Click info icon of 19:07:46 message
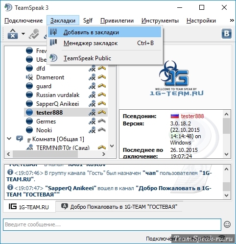The height and width of the screenshot is (244, 236). 10,172
